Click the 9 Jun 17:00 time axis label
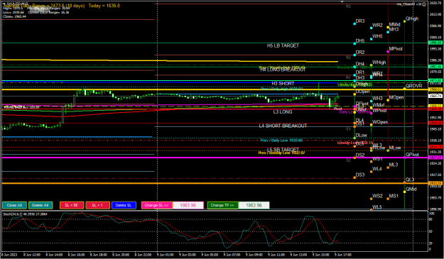 click(342, 255)
